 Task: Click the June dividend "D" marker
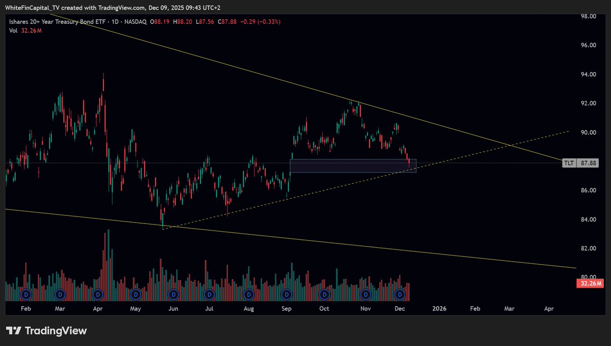point(173,294)
